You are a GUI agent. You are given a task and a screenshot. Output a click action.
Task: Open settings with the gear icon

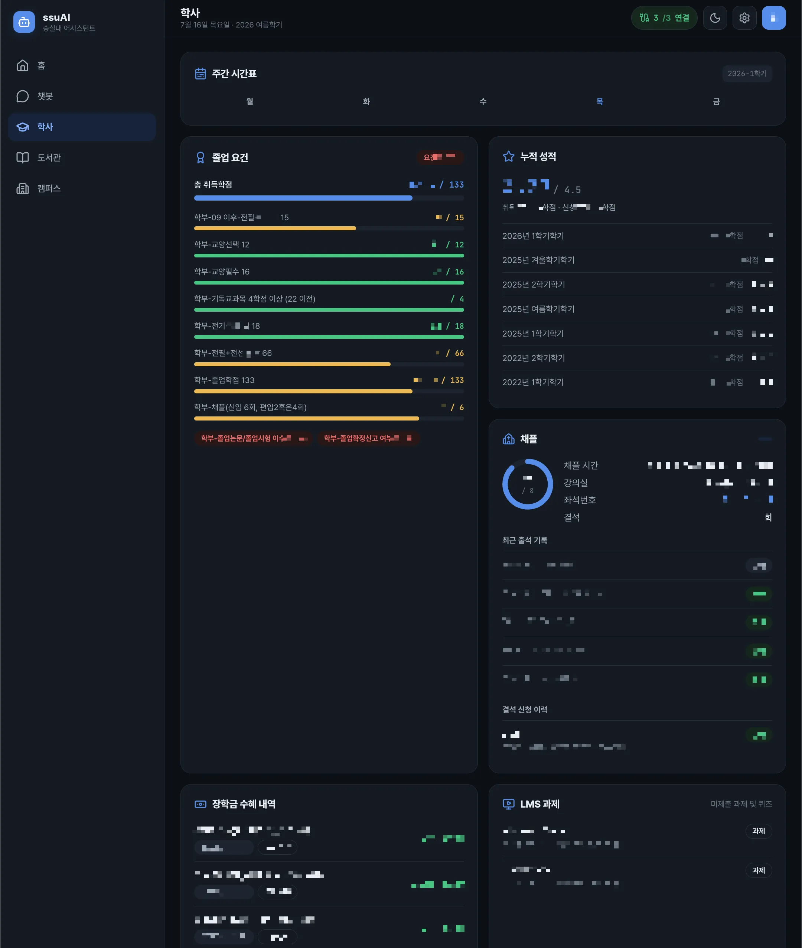[744, 18]
